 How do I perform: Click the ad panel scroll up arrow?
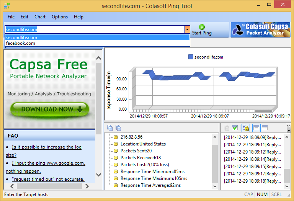coord(98,58)
